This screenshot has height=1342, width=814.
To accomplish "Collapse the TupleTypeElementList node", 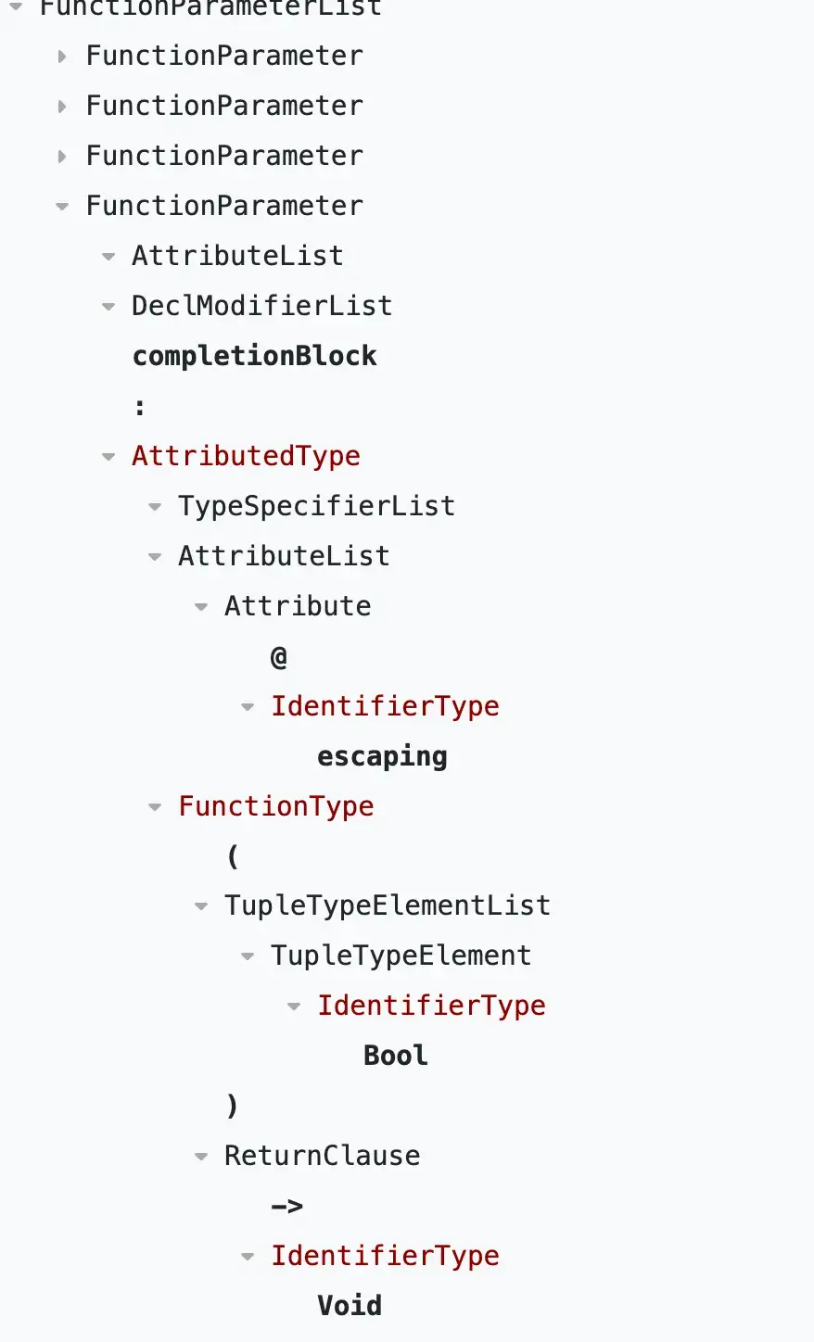I will tap(201, 906).
